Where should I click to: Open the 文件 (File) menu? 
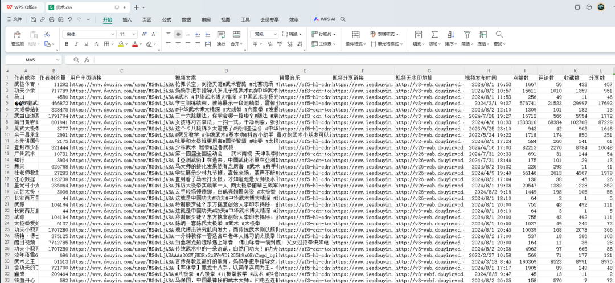[14, 19]
